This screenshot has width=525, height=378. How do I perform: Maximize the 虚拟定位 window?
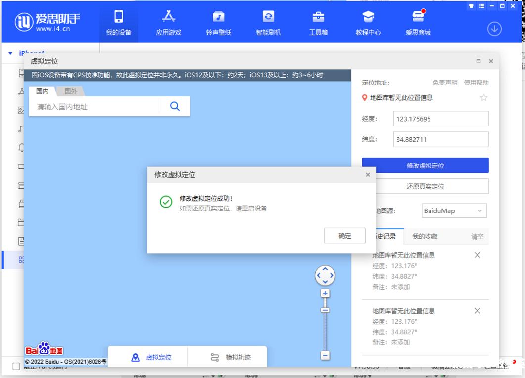478,61
